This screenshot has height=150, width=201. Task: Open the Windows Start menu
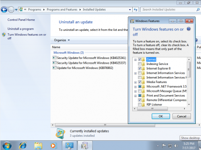click(x=7, y=146)
